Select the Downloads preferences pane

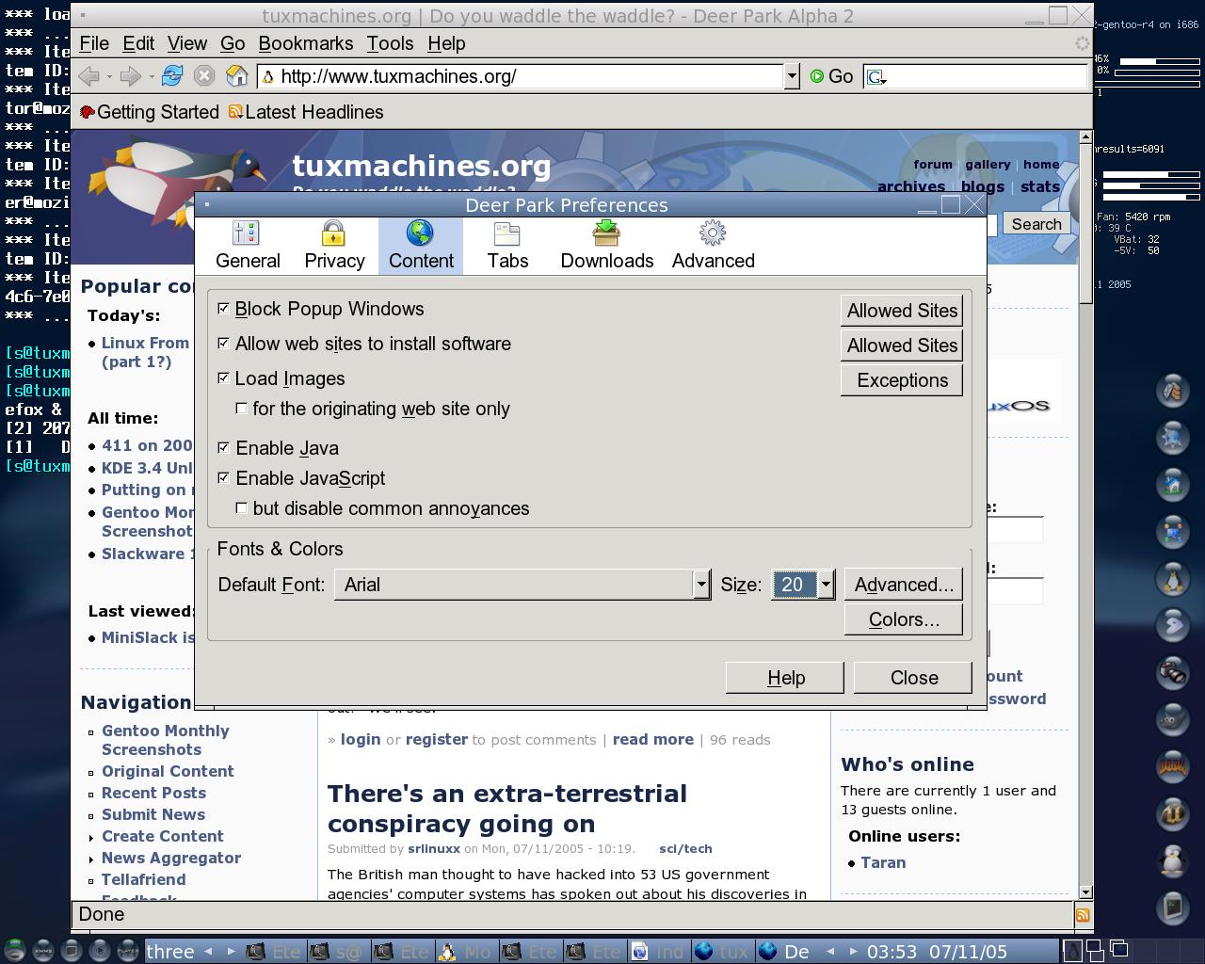click(x=607, y=246)
